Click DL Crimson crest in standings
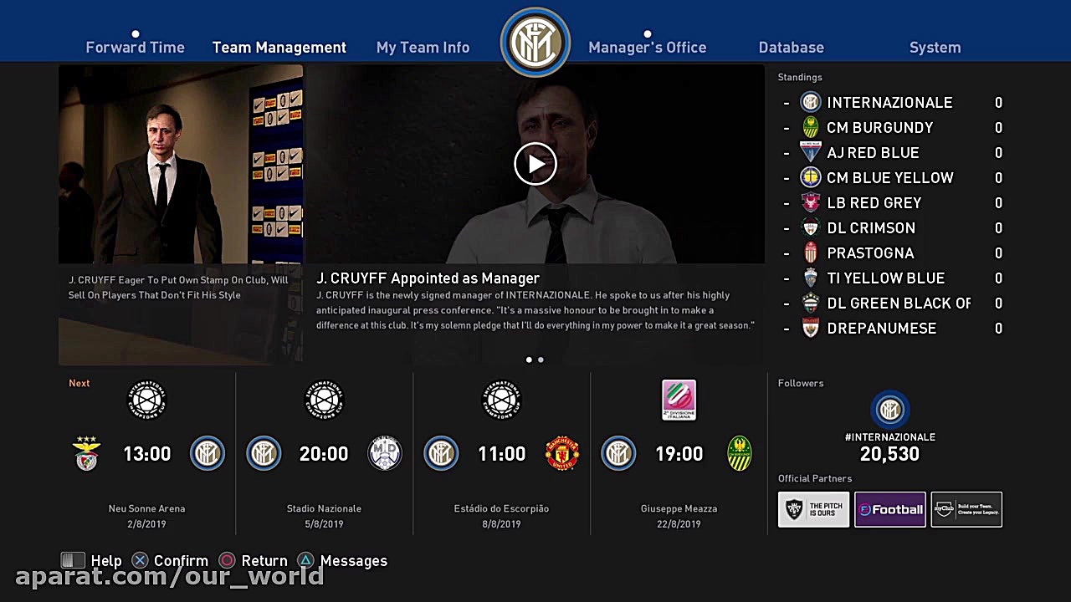The image size is (1071, 602). (810, 228)
